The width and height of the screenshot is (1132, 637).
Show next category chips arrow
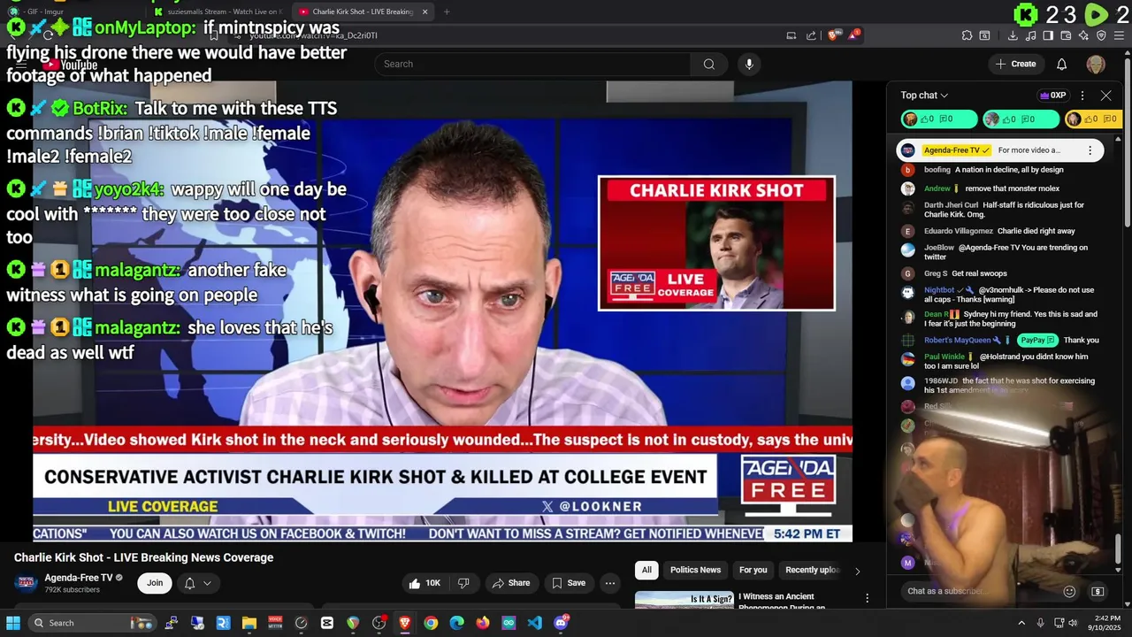tap(857, 571)
